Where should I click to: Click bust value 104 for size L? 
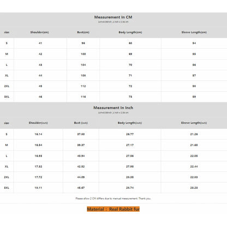tap(83, 65)
